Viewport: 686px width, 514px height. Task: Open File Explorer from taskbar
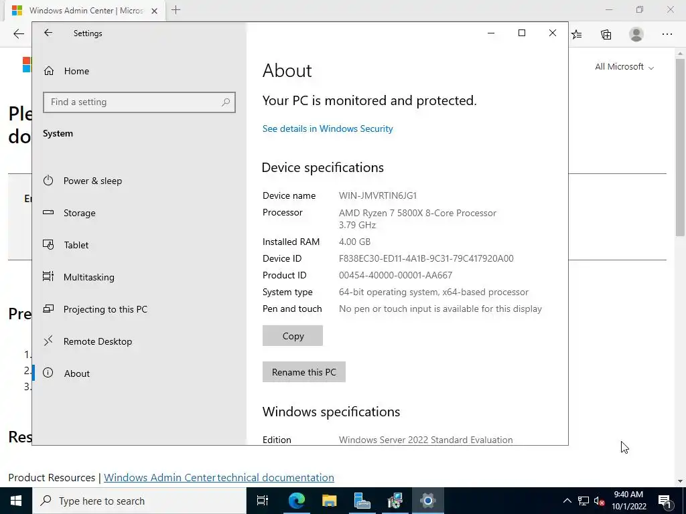click(x=329, y=501)
